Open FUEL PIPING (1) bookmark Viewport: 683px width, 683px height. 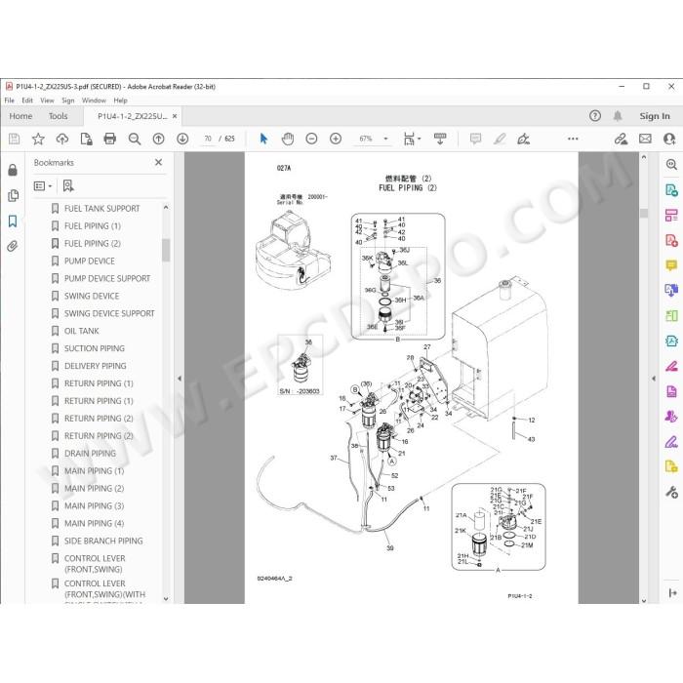[93, 226]
